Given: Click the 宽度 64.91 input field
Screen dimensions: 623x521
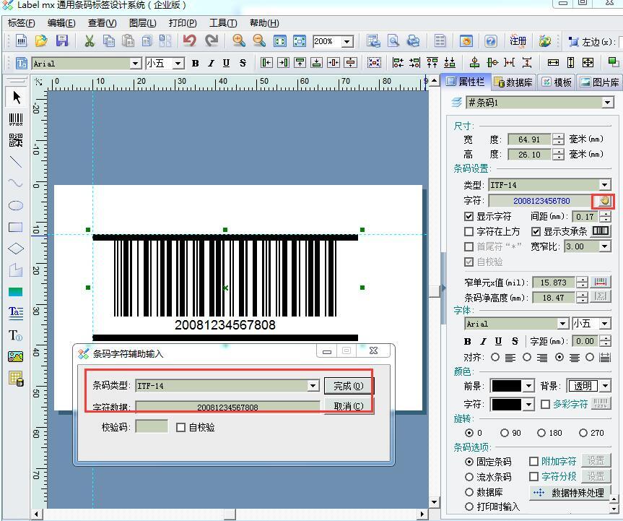Looking at the screenshot, I should point(529,139).
